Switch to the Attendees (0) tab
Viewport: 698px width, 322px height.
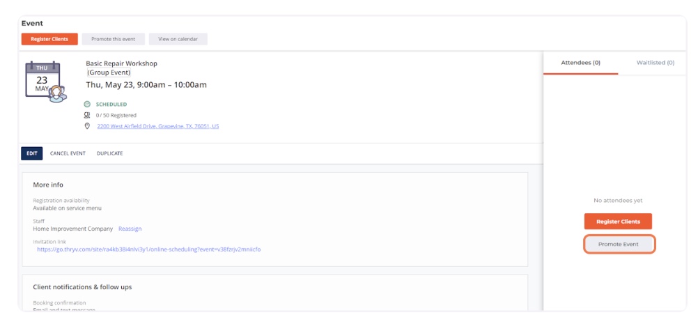[x=580, y=63]
